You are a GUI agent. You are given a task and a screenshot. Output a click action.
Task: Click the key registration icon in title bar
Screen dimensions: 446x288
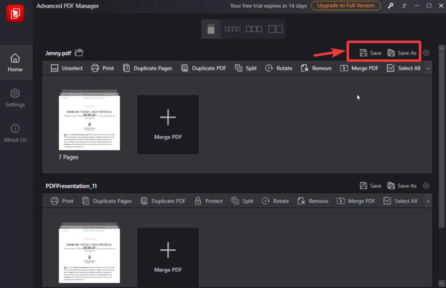391,6
